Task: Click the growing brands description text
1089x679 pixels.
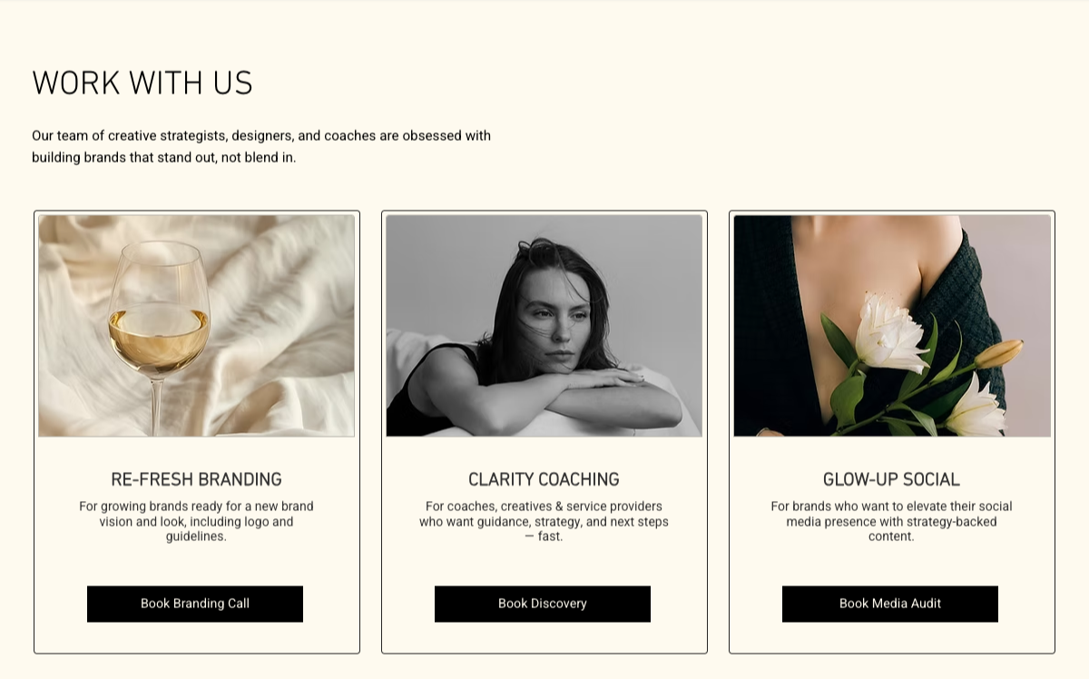Action: coord(196,521)
